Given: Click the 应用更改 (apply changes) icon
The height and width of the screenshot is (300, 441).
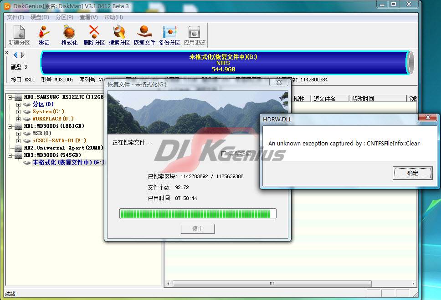Looking at the screenshot, I should (x=195, y=35).
